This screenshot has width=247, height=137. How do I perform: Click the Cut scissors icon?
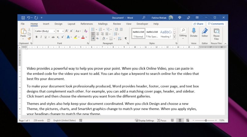coord(29,30)
